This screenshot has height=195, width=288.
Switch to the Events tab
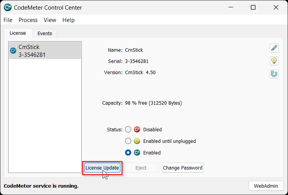[x=45, y=34]
